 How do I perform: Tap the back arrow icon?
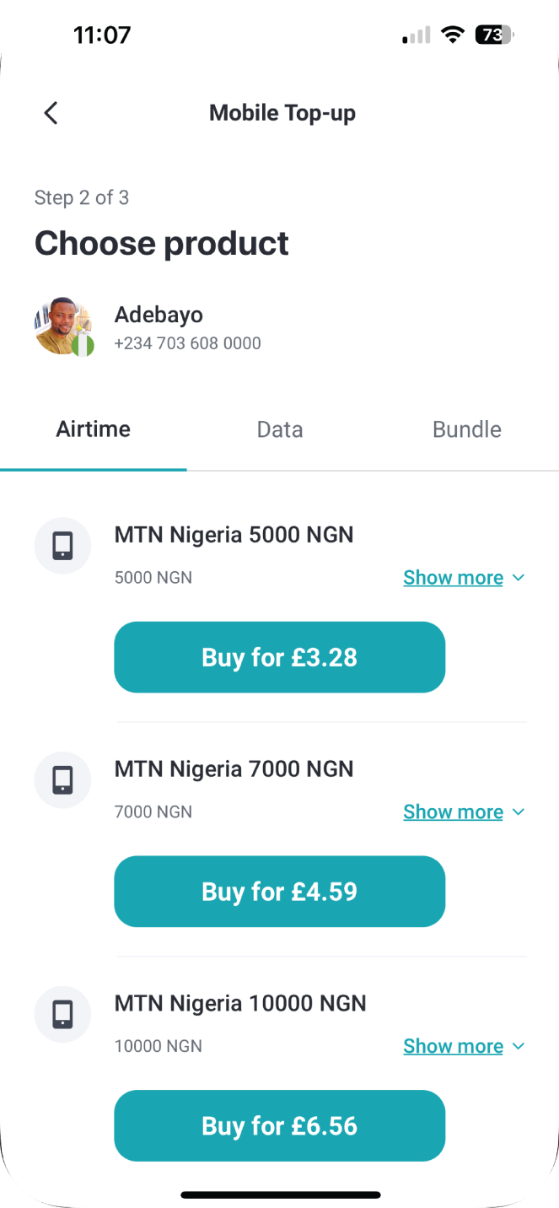pos(51,113)
